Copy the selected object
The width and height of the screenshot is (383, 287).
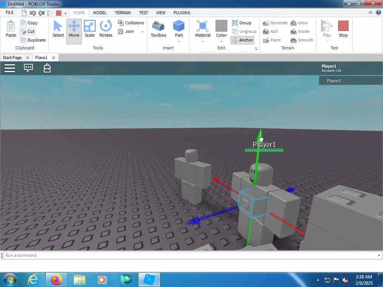point(29,23)
